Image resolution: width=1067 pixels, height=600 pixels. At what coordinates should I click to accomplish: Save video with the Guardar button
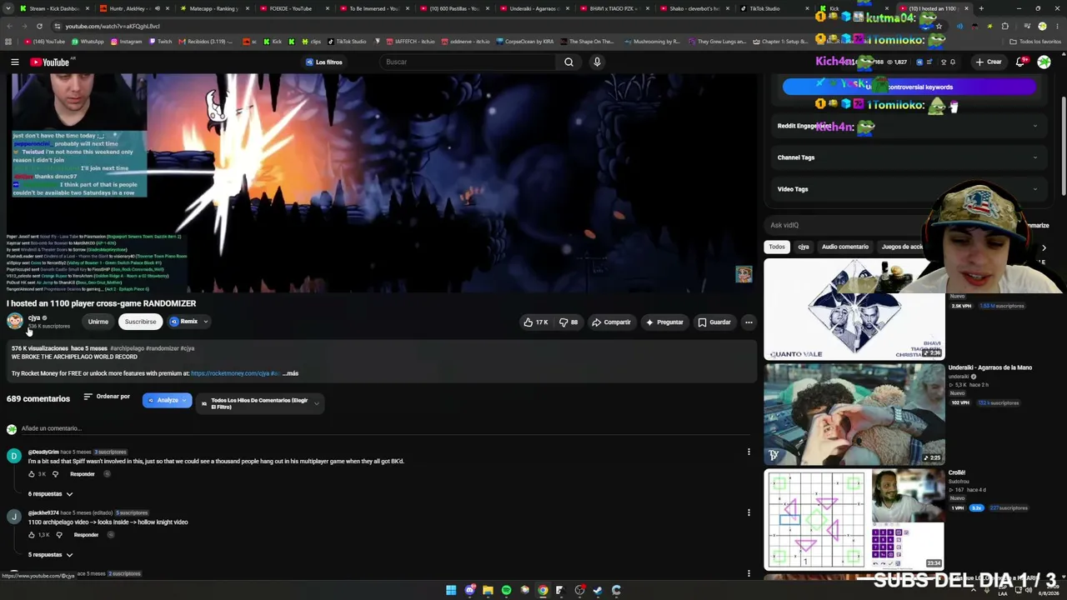(x=714, y=322)
